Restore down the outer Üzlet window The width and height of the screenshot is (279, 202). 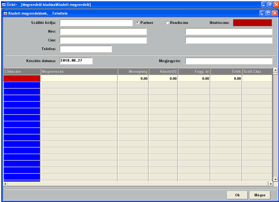pos(270,5)
